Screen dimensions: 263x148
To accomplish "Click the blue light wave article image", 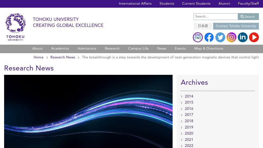I will tap(88, 112).
